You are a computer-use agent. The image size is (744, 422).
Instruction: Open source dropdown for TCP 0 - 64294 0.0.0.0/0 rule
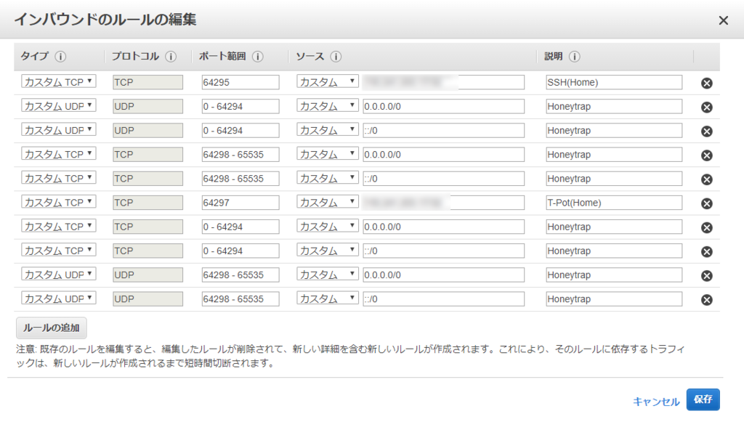[x=328, y=226]
